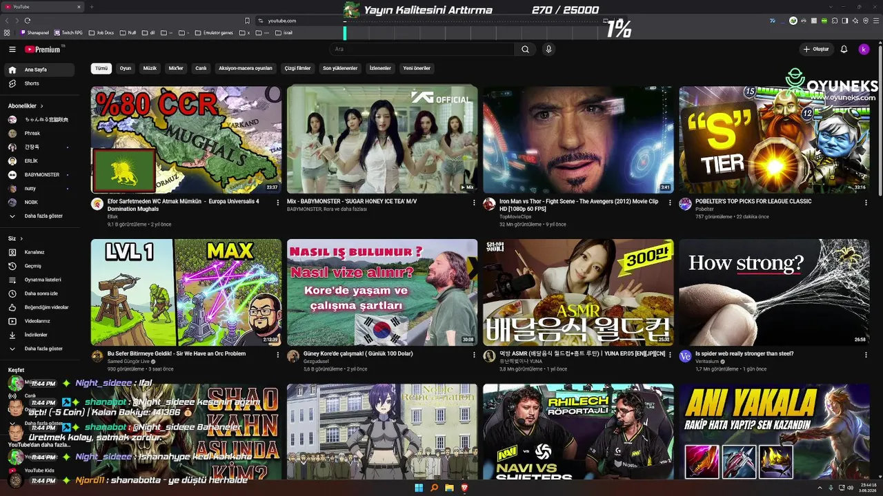883x496 pixels.
Task: Click the TopMovieClips channel avatar
Action: (x=489, y=204)
